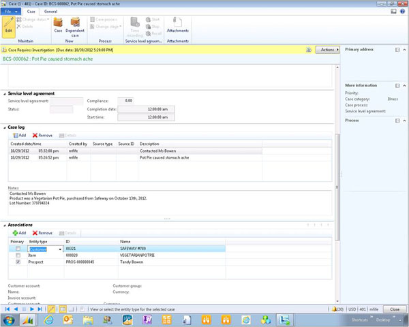Open the File menu

[10, 12]
